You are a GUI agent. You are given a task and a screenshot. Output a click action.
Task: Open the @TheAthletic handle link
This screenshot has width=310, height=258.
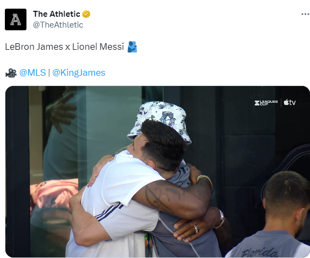58,25
